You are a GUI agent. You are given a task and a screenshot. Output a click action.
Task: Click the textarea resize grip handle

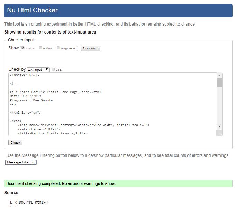coord(220,134)
